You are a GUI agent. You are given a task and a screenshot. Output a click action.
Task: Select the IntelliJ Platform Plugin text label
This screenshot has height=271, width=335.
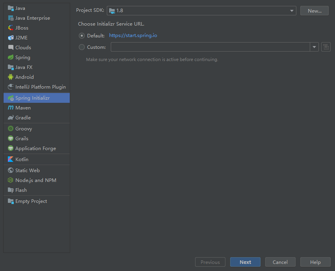click(x=41, y=87)
